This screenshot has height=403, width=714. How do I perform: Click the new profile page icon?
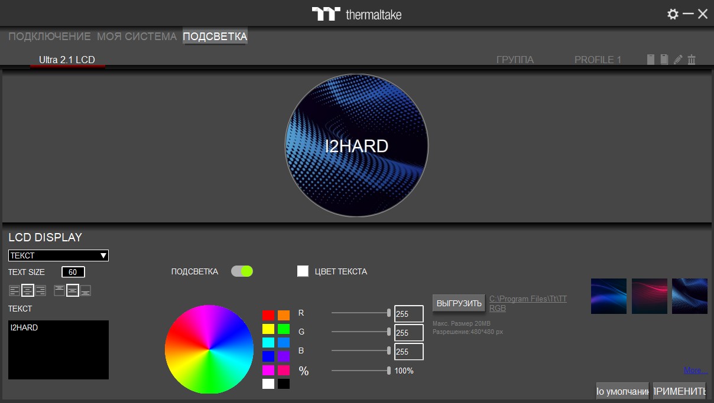point(651,60)
